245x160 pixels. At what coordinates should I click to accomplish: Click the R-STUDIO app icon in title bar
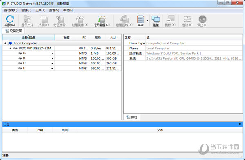4,3
